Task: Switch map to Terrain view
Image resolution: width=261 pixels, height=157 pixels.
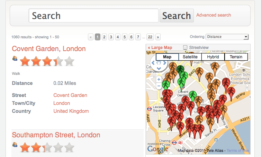Action: (x=236, y=57)
